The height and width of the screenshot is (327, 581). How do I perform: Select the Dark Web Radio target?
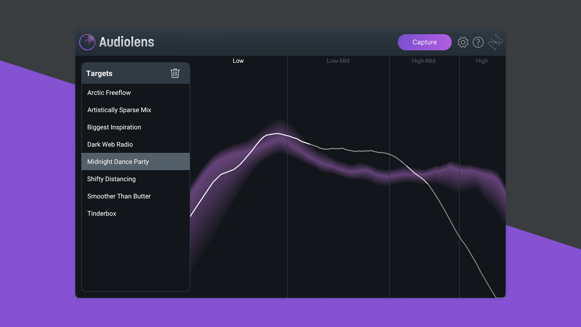(x=110, y=144)
